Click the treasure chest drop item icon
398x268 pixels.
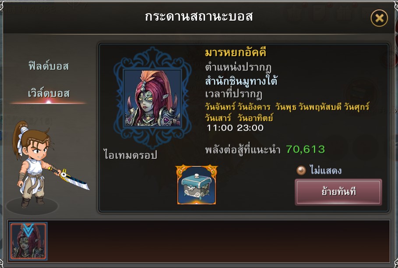(x=197, y=185)
